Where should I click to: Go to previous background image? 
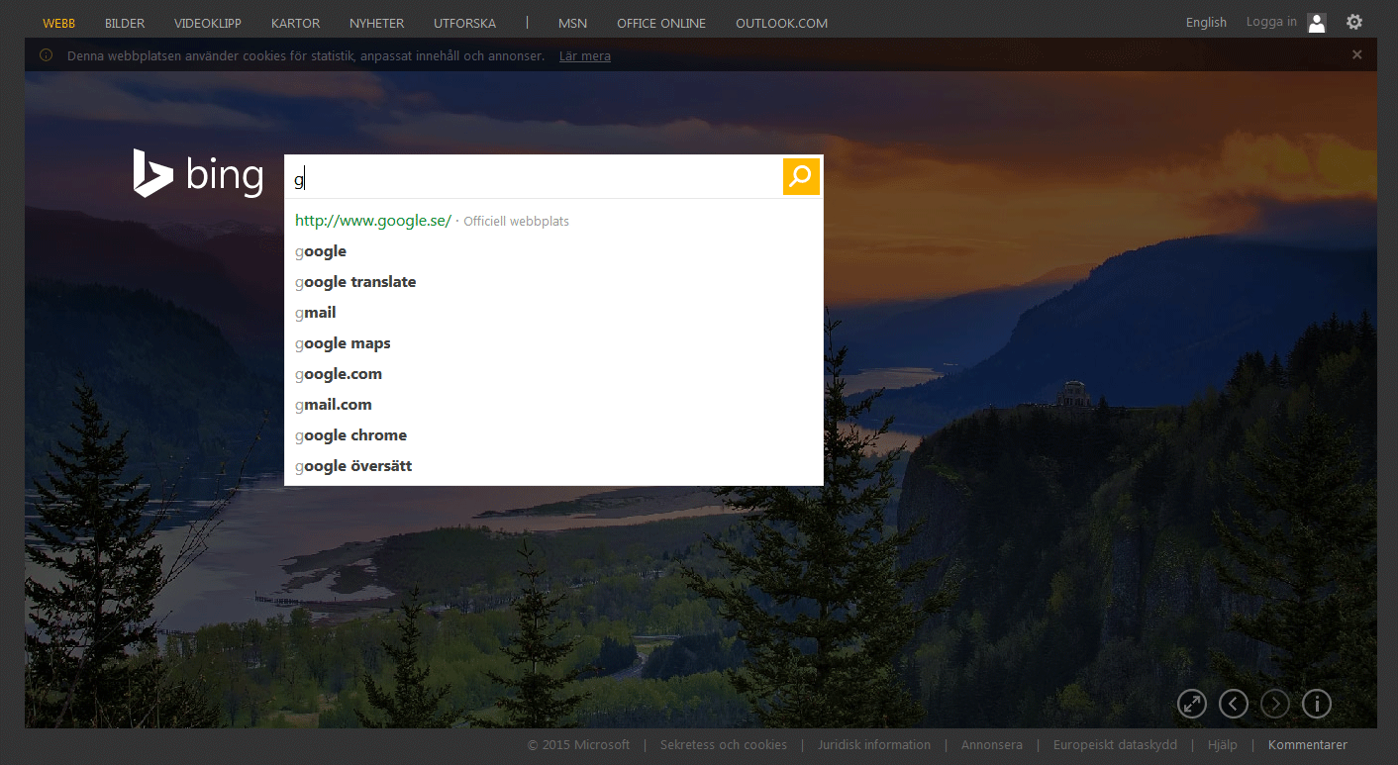click(1234, 704)
